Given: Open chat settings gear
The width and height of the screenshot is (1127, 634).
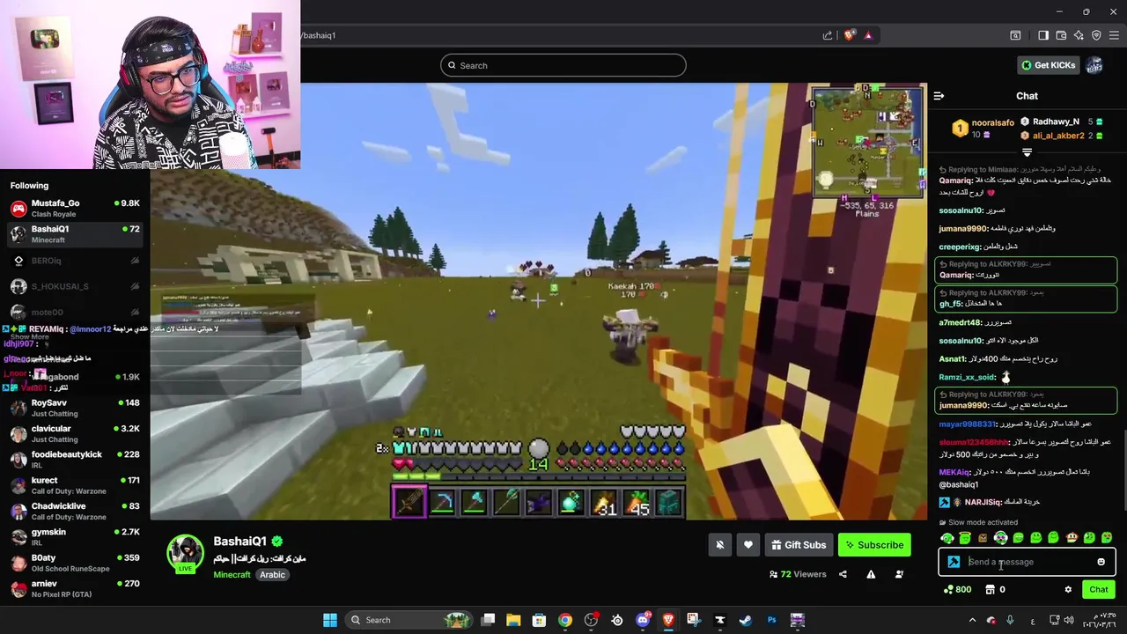Looking at the screenshot, I should point(1068,590).
